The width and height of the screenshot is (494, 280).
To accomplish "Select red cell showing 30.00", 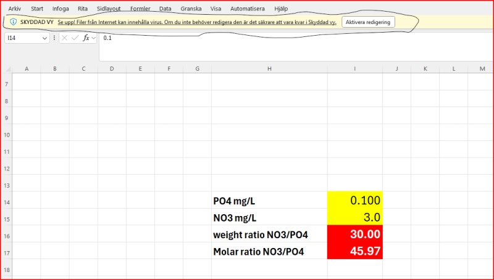I will 354,234.
